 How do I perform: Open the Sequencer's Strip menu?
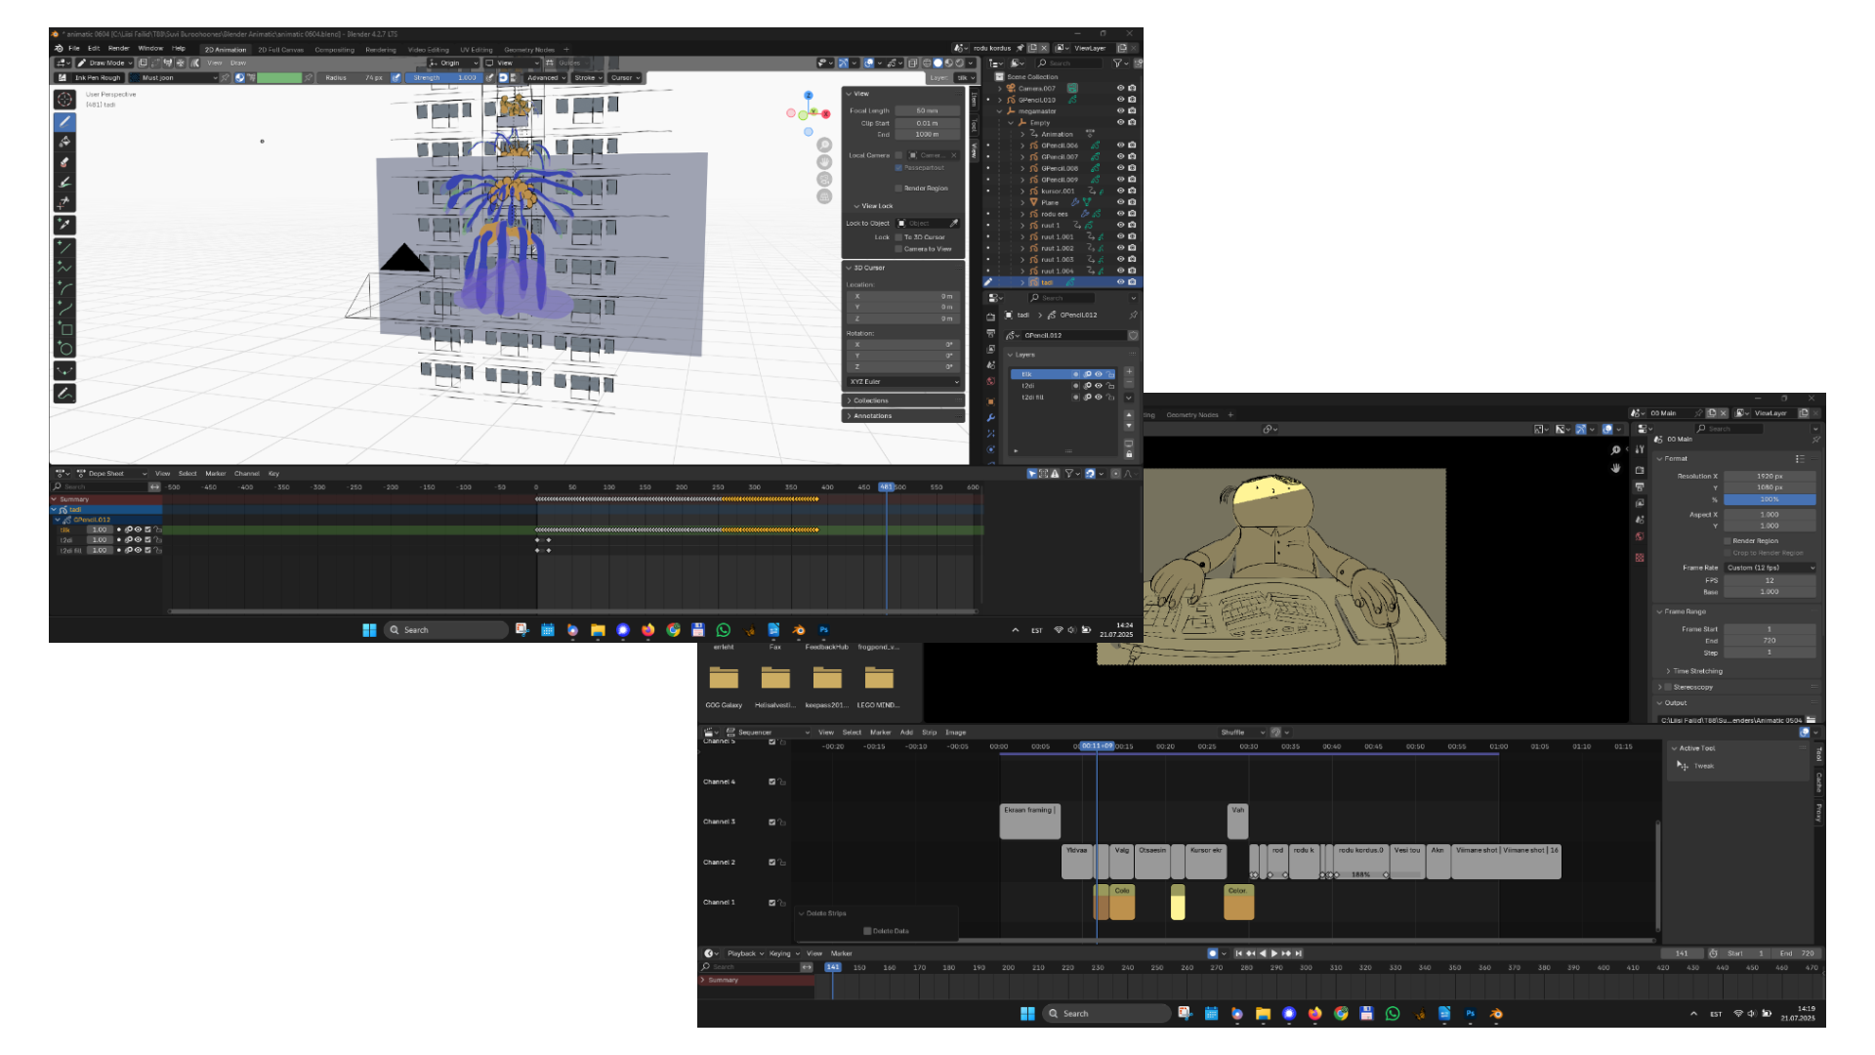point(929,733)
